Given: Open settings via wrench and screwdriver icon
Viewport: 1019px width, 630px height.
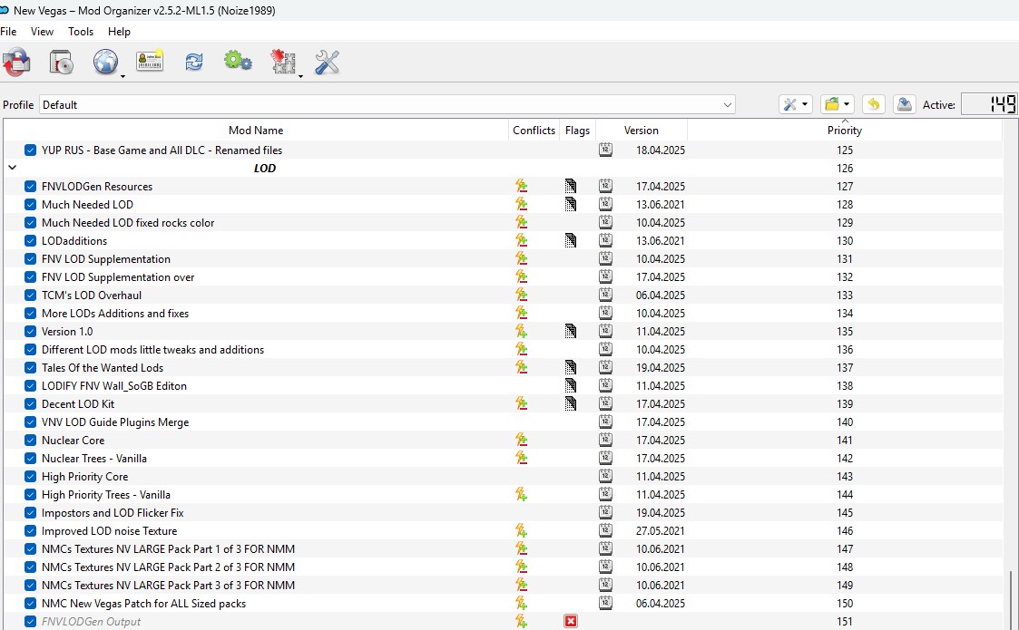Looking at the screenshot, I should tap(327, 63).
